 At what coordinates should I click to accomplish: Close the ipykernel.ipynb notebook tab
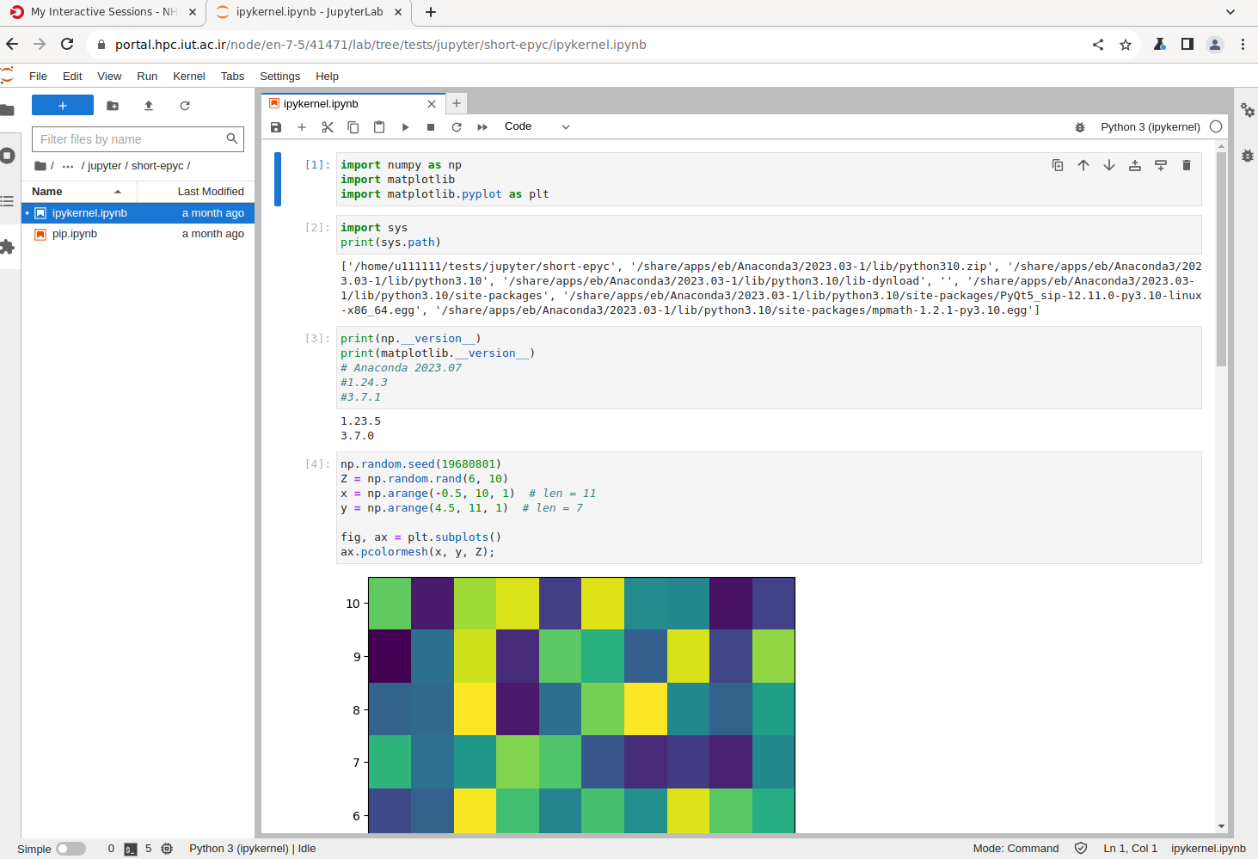point(432,104)
